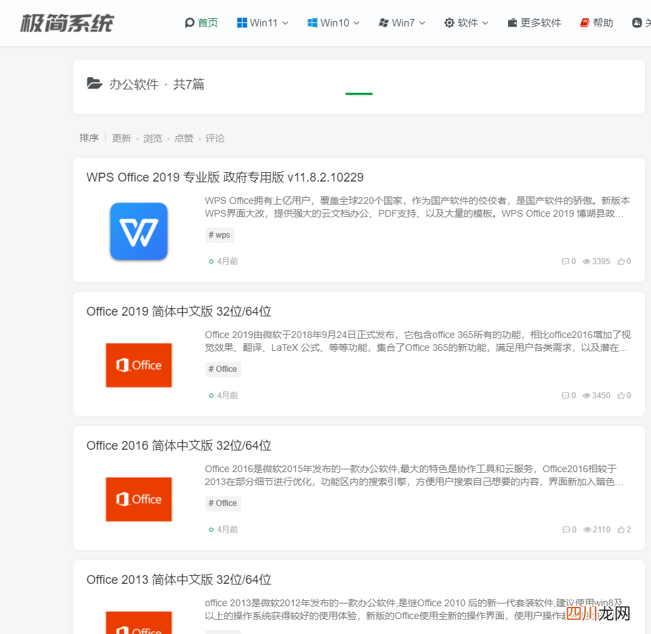Click the Win10 Windows logo icon
The image size is (651, 634).
[x=313, y=23]
